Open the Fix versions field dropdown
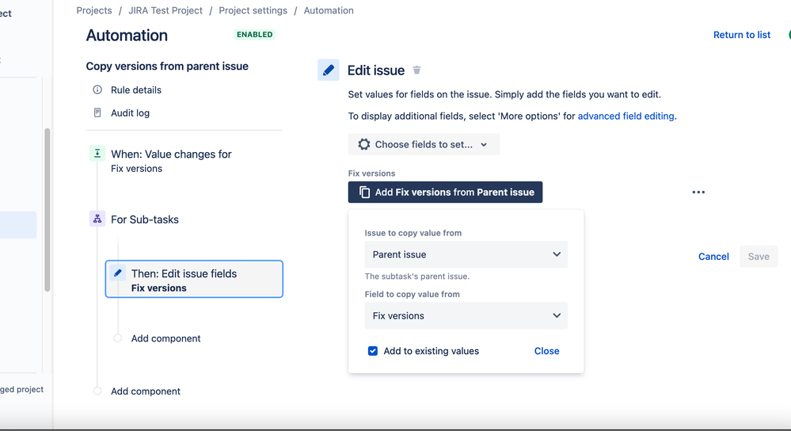 tap(466, 315)
